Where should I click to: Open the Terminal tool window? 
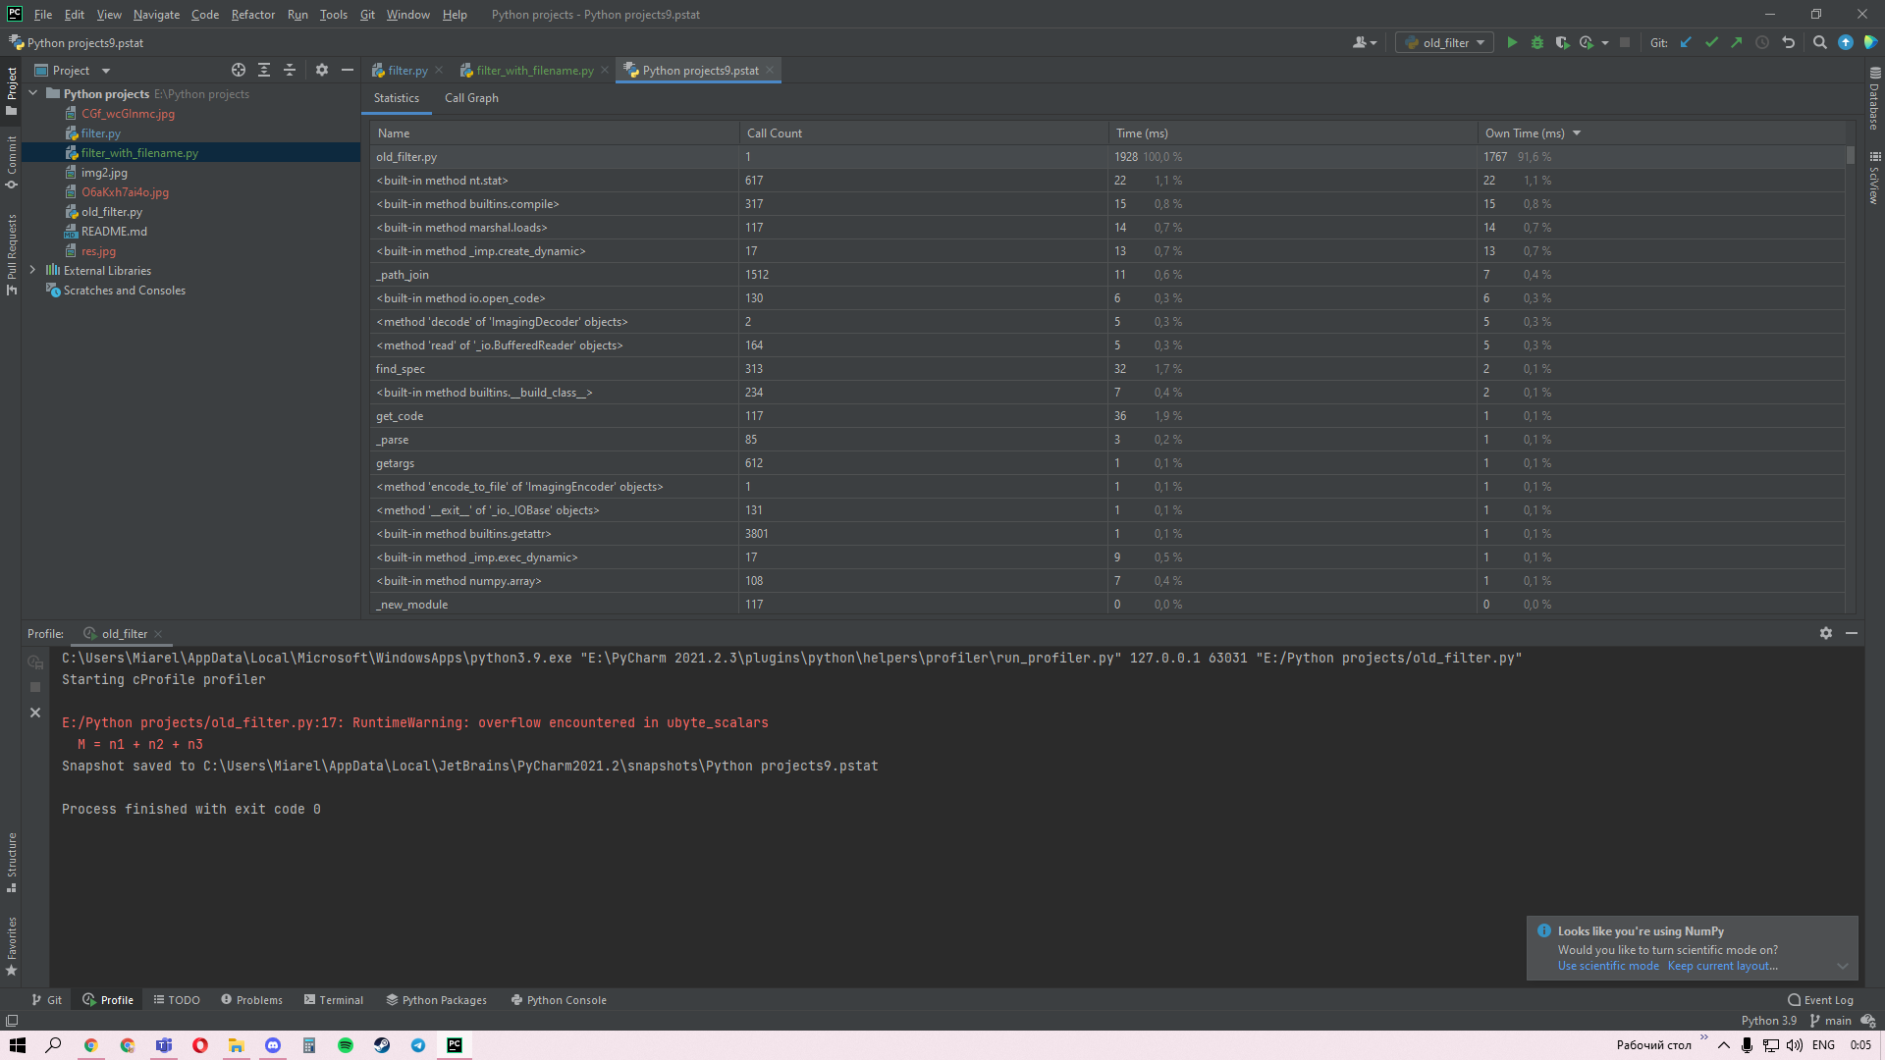(333, 1000)
